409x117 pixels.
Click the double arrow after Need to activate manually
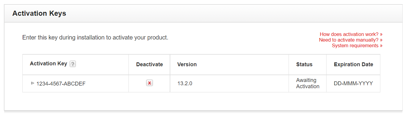point(381,40)
